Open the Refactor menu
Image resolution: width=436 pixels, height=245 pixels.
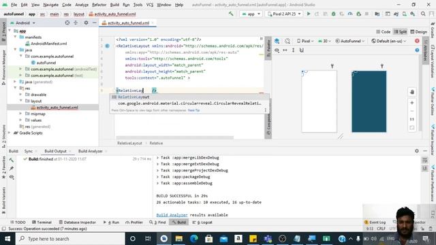tap(99, 5)
